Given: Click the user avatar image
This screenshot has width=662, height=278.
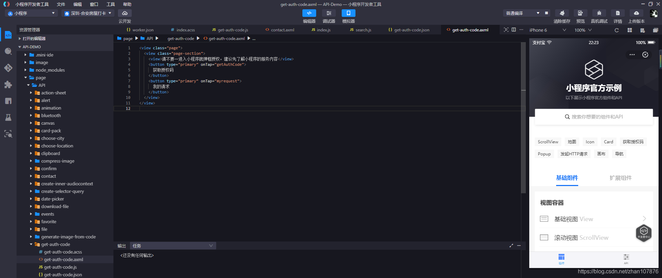Looking at the screenshot, I should 653,13.
